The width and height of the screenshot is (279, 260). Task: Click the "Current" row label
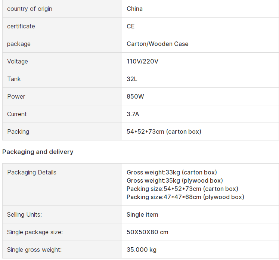17,114
